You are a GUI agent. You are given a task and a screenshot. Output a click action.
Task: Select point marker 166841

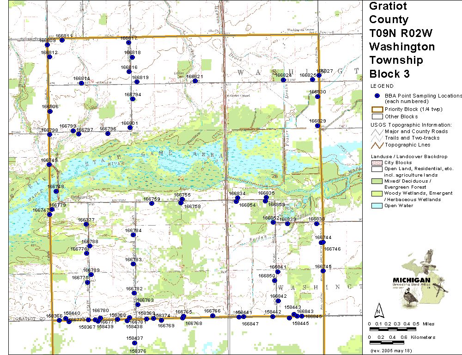tap(278, 271)
